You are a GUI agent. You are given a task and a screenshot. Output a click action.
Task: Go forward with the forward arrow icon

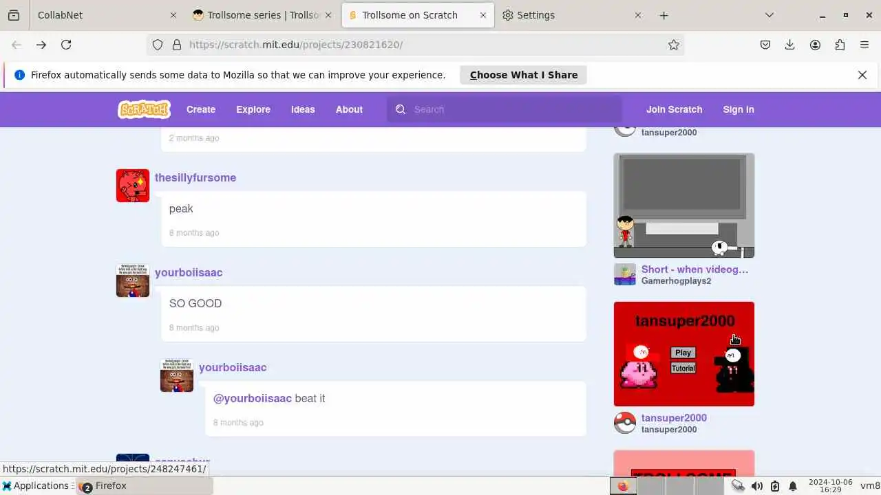(x=41, y=45)
